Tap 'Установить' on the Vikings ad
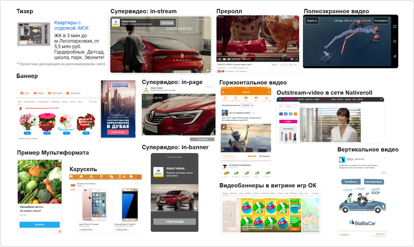Image resolution: width=414 pixels, height=247 pixels. click(381, 21)
